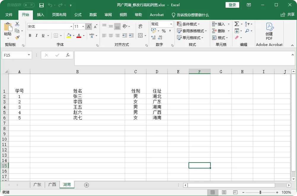297x196 pixels.
Task: Click the Redo arrow icon
Action: coord(60,5)
